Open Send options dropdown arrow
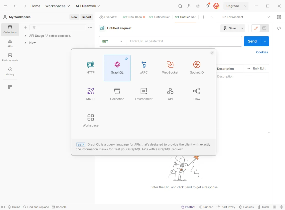 point(265,41)
